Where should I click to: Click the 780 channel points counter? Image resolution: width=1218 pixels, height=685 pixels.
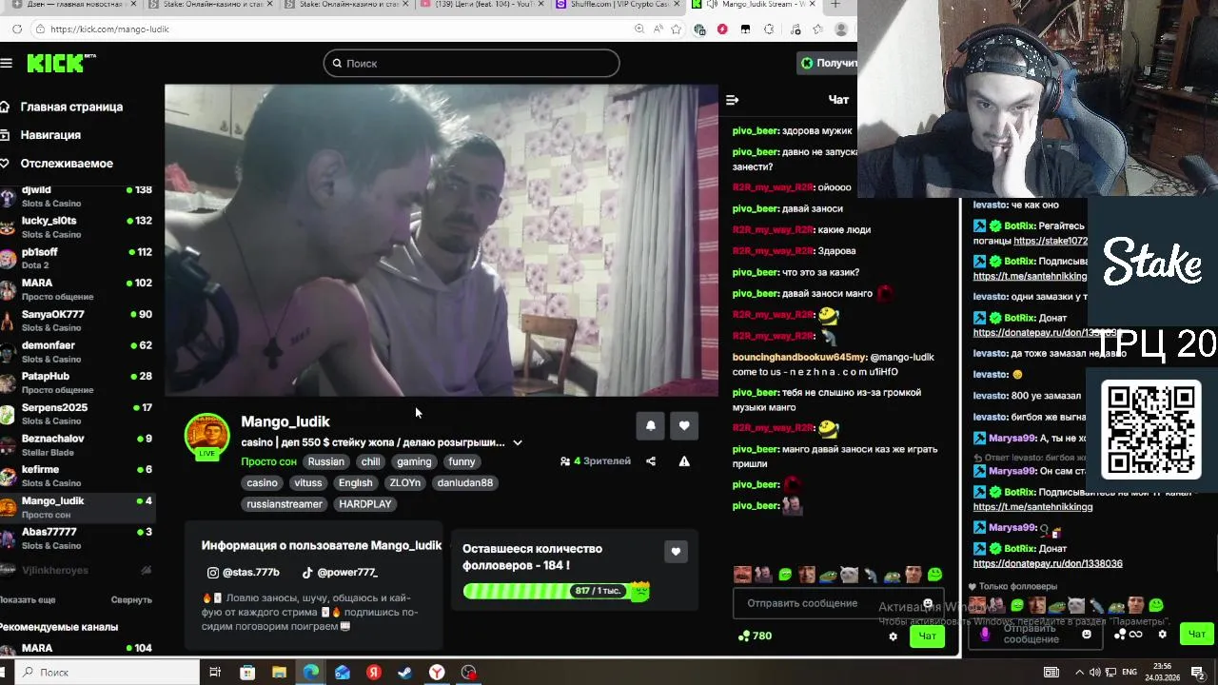755,636
